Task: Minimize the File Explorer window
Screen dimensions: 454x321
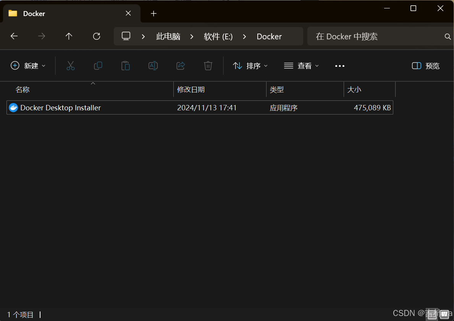Action: [387, 8]
